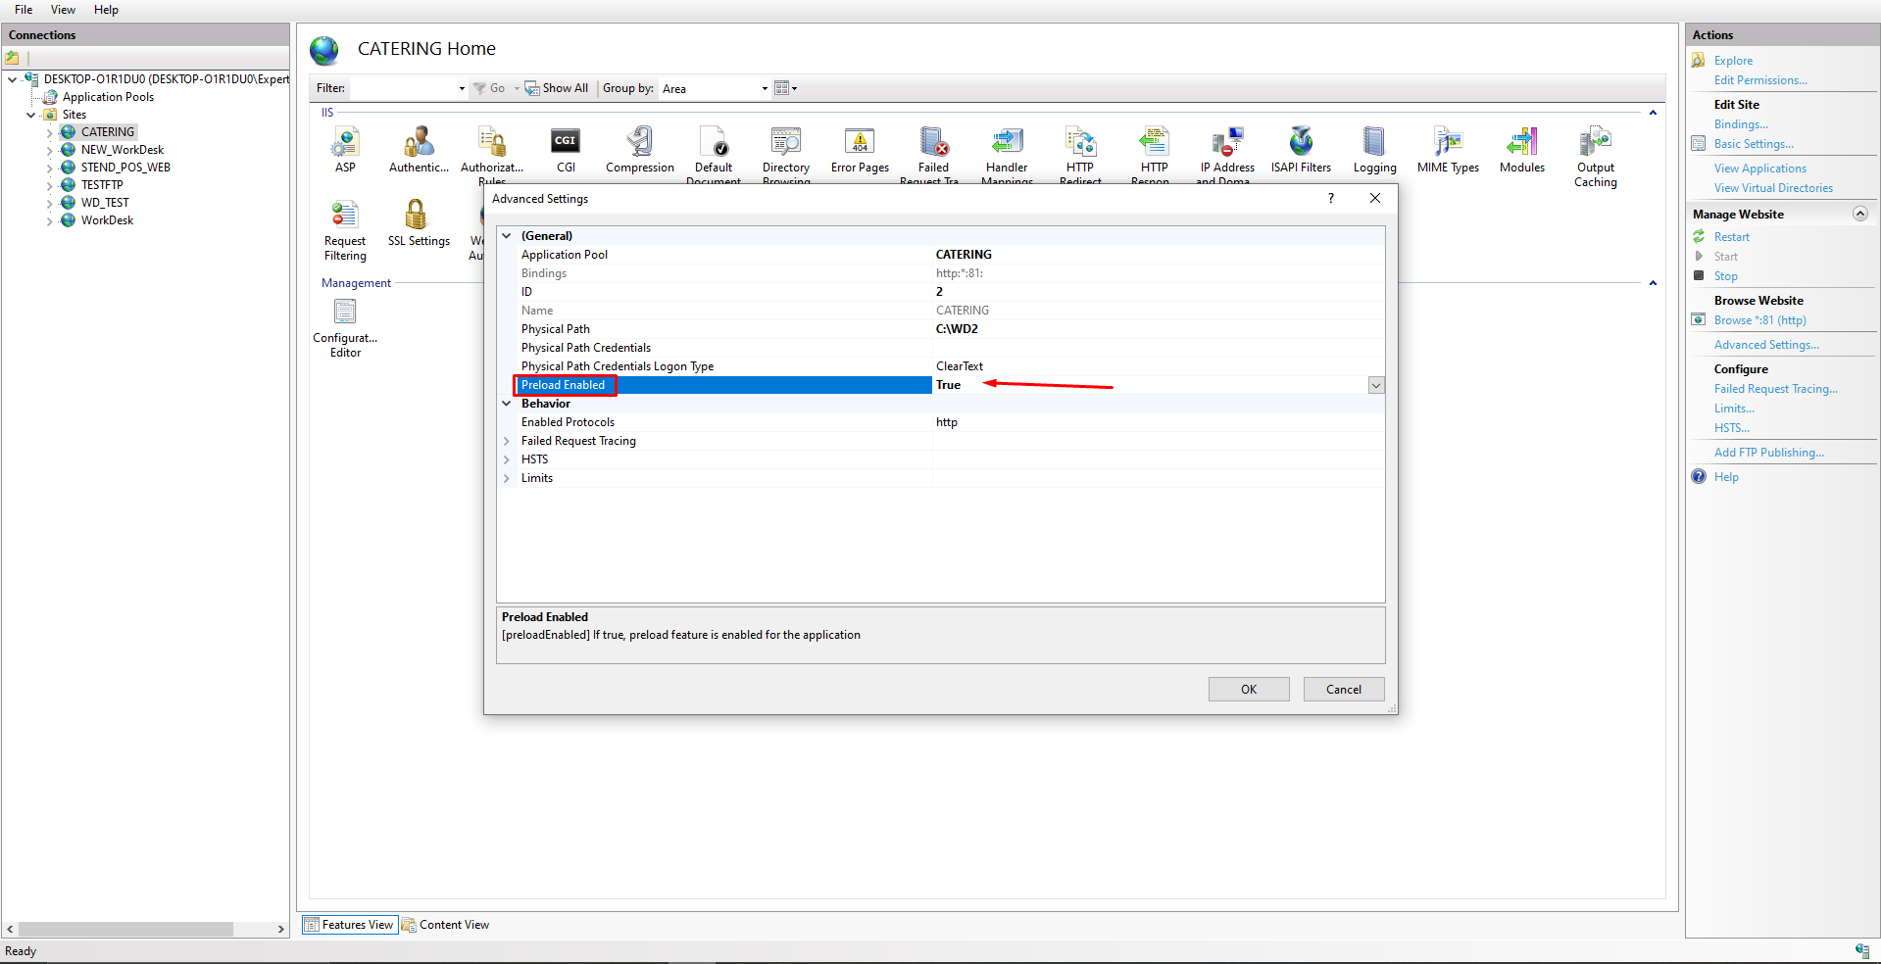1881x964 pixels.
Task: Open the ASP feature icon
Action: pos(345,144)
